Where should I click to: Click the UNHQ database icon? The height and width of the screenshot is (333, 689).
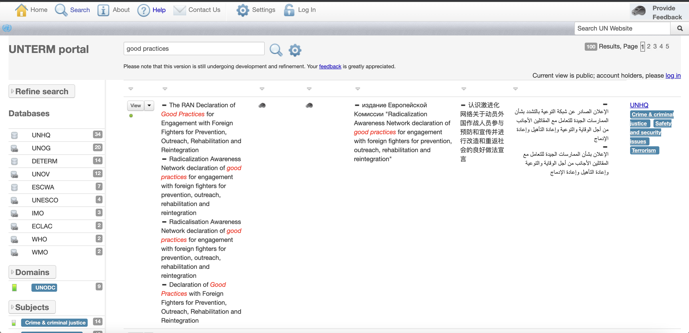tap(14, 135)
